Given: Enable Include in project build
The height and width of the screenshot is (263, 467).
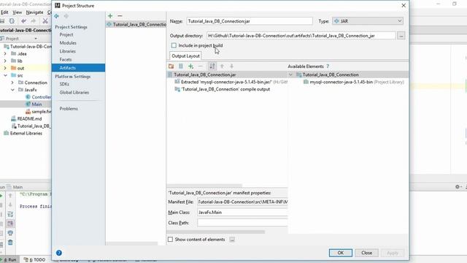Looking at the screenshot, I should [x=174, y=45].
